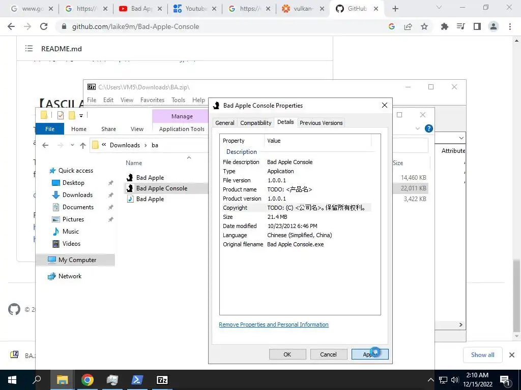
Task: Open Chrome from taskbar
Action: (88, 380)
